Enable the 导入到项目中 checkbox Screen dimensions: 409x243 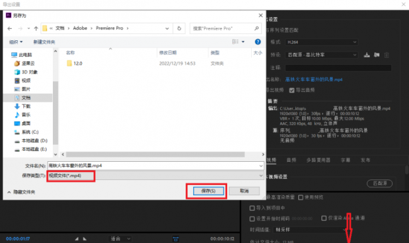[252, 208]
